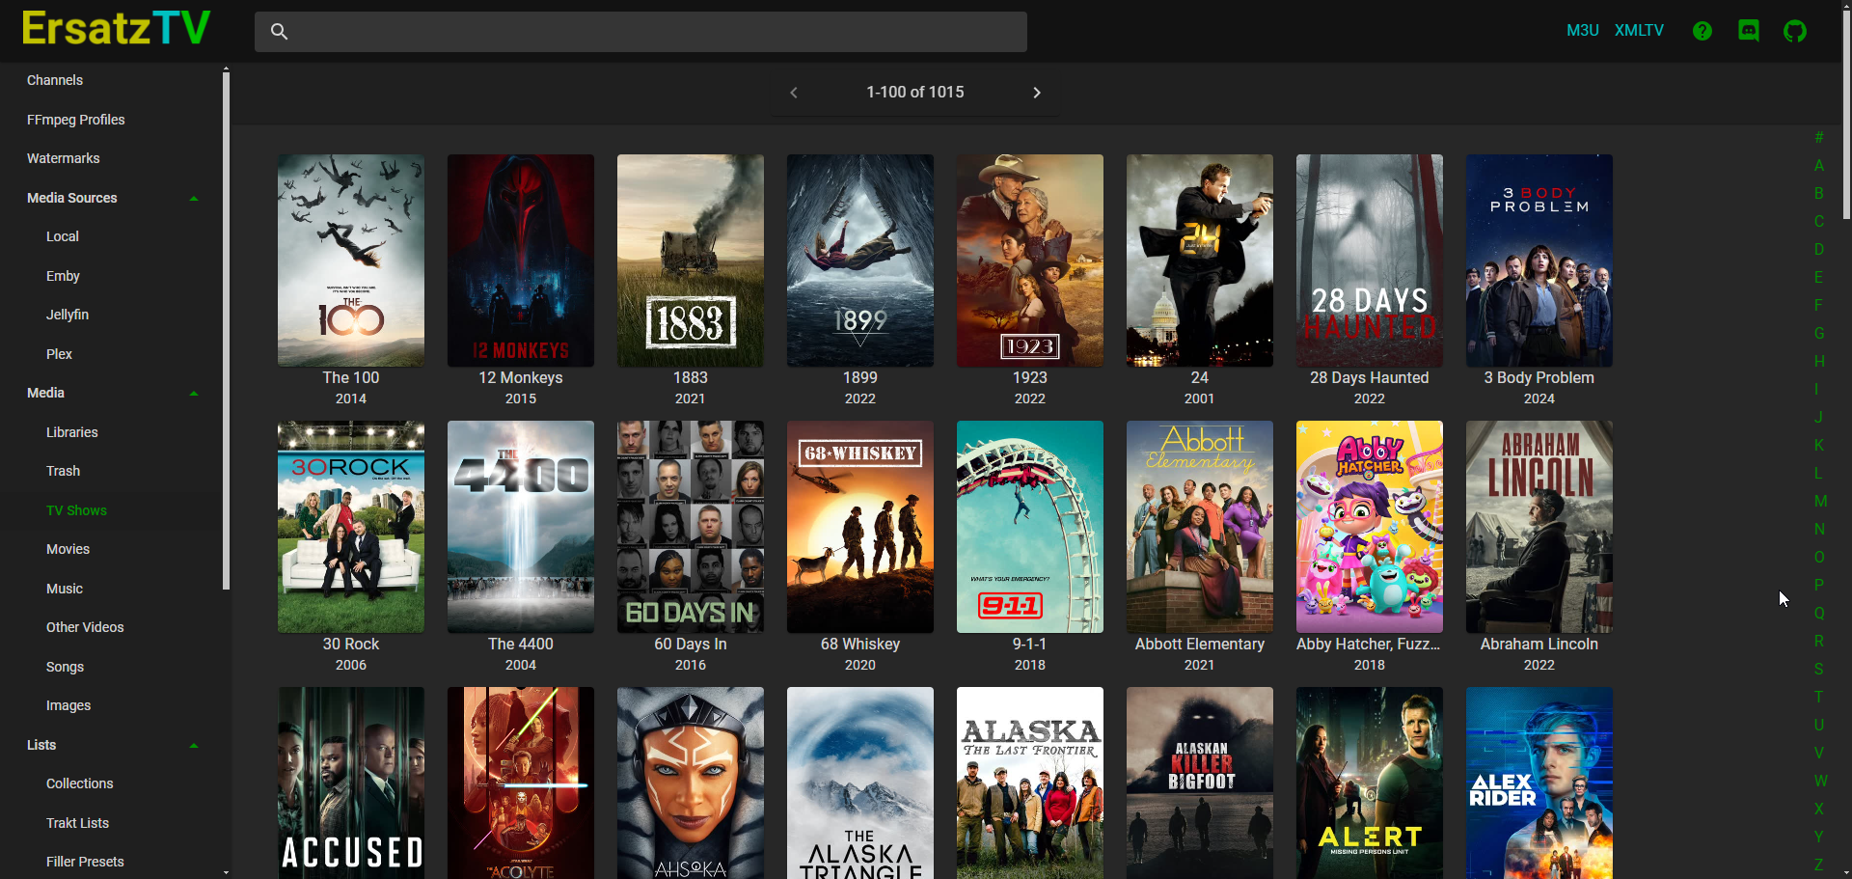
Task: Open the 68 Whiskey poster
Action: [860, 527]
